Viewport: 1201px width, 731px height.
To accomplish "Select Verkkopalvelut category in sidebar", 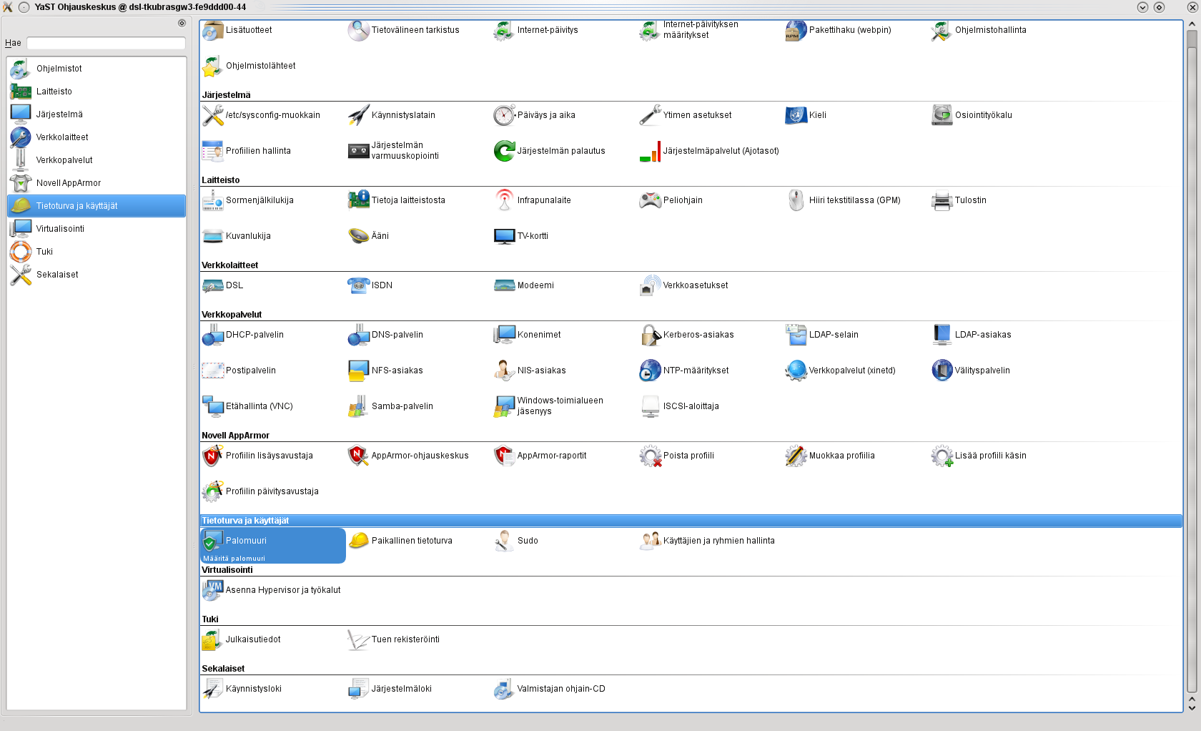I will 64,160.
